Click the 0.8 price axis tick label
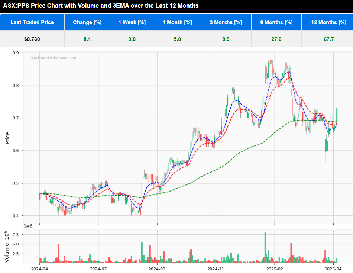 pyautogui.click(x=16, y=86)
